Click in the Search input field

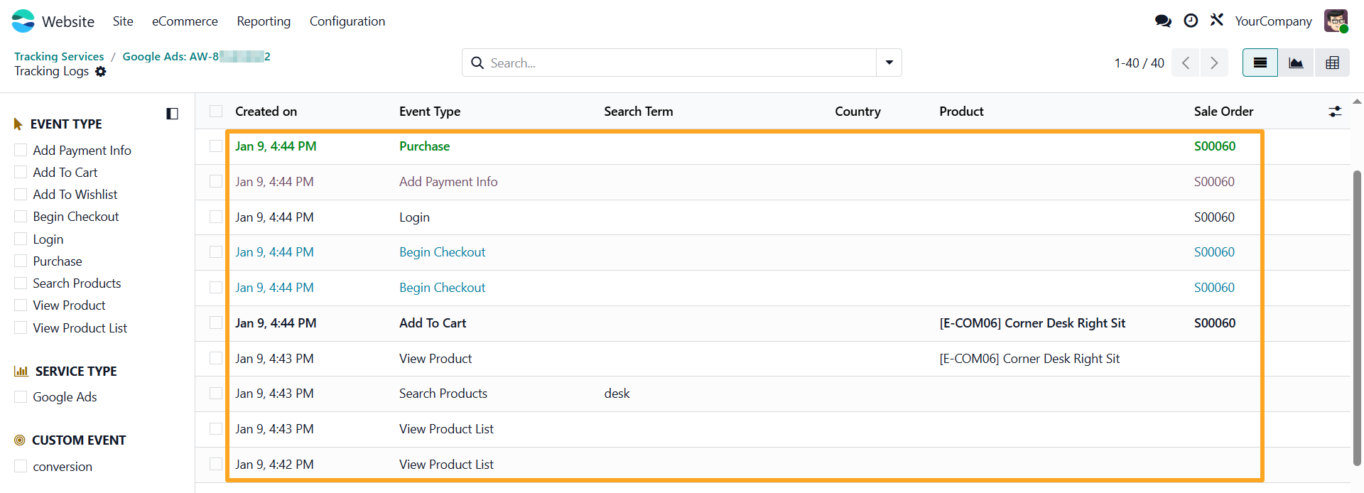[x=681, y=63]
